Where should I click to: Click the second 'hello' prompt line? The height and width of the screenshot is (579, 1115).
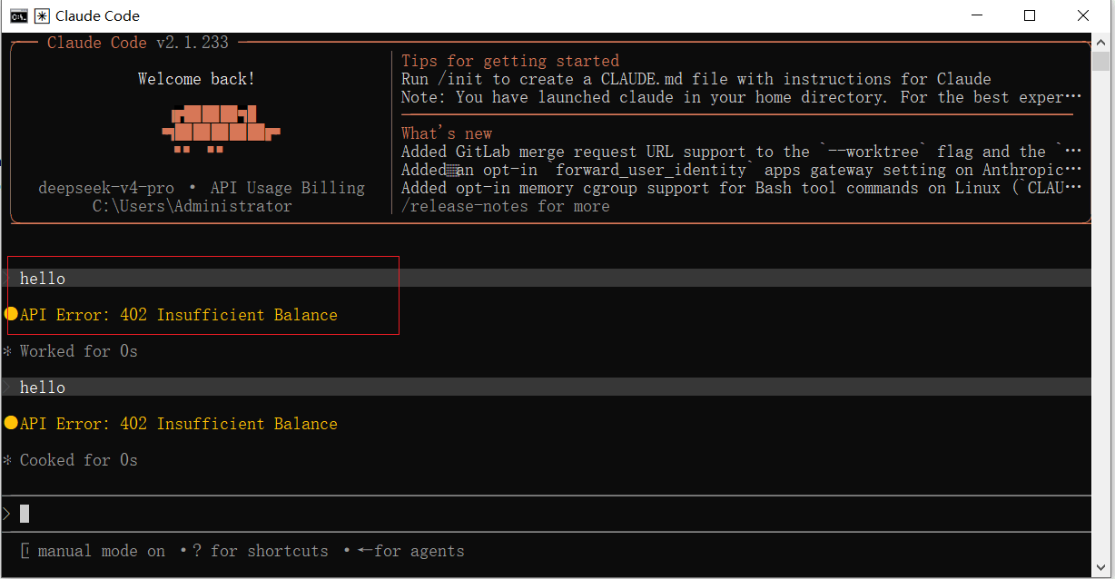[x=547, y=387]
